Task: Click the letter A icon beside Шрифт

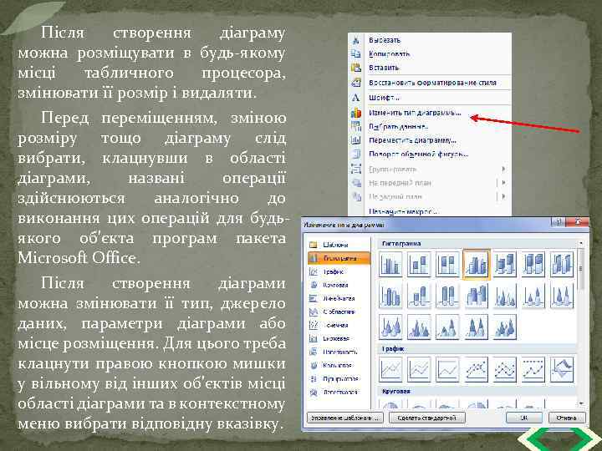Action: pos(356,98)
